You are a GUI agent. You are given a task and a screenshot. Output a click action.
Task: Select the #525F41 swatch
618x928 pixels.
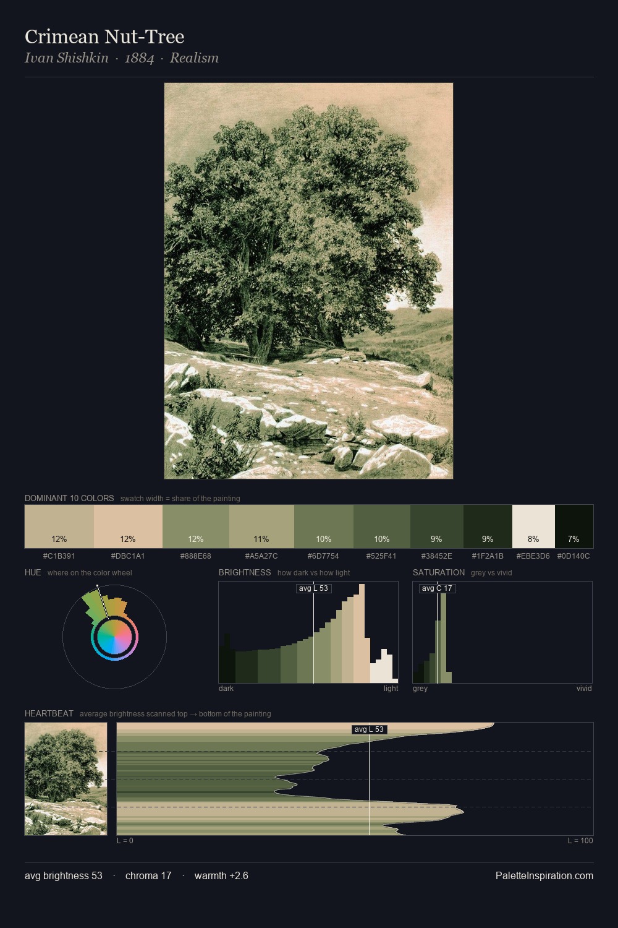coord(382,526)
